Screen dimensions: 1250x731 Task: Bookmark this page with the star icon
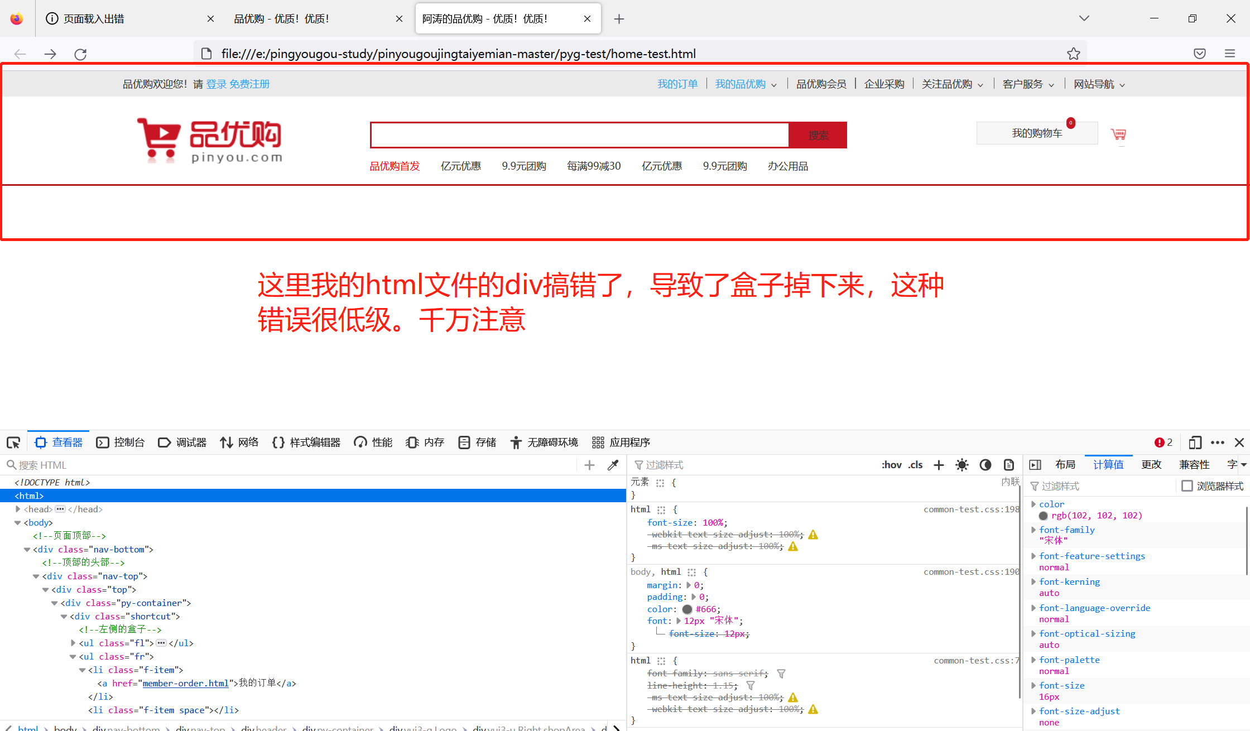1073,54
